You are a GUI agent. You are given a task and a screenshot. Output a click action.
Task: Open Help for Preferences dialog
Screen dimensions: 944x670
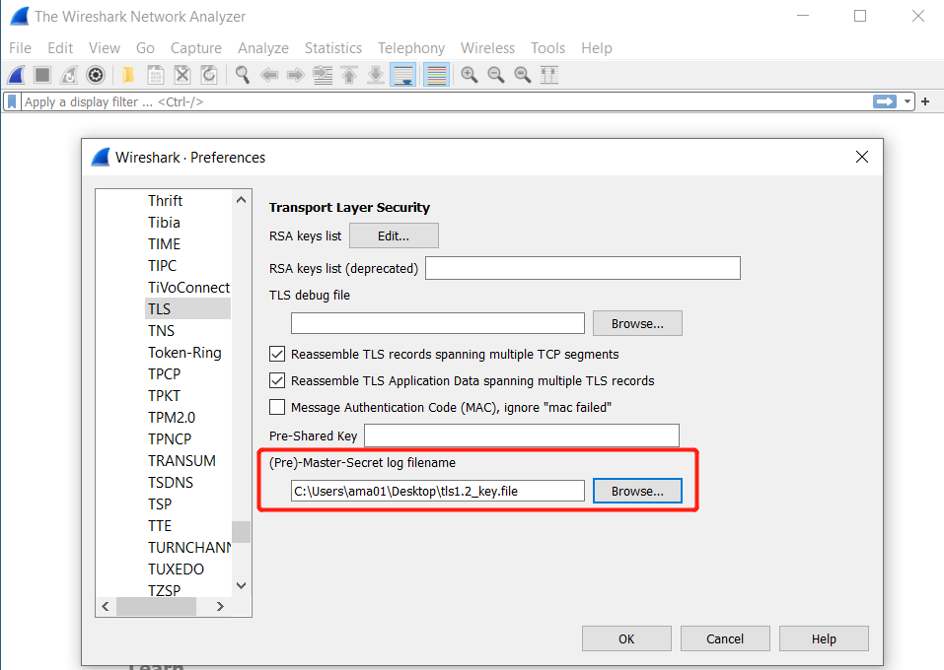(x=824, y=638)
